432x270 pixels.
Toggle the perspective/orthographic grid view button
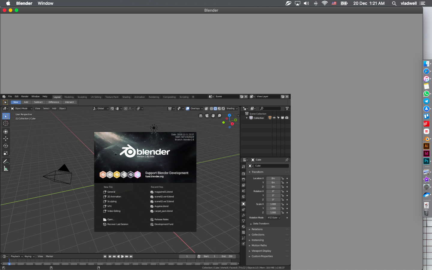201,116
